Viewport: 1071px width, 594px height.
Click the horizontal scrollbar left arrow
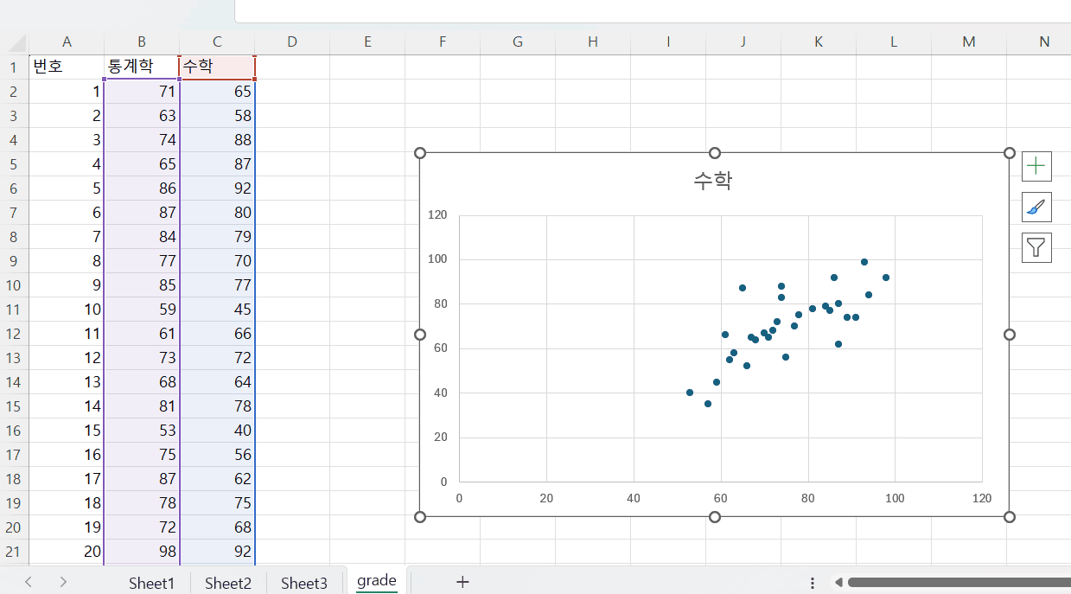coord(837,583)
